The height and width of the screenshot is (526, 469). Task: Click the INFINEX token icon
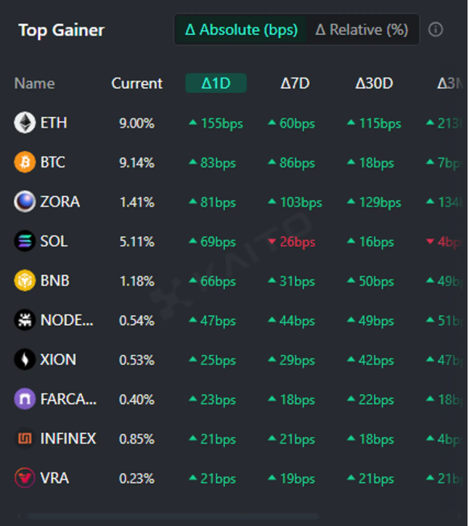pyautogui.click(x=25, y=439)
